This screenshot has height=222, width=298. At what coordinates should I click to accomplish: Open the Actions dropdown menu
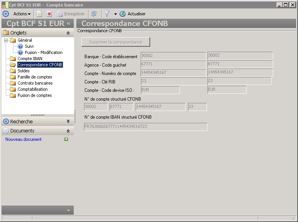(x=22, y=14)
